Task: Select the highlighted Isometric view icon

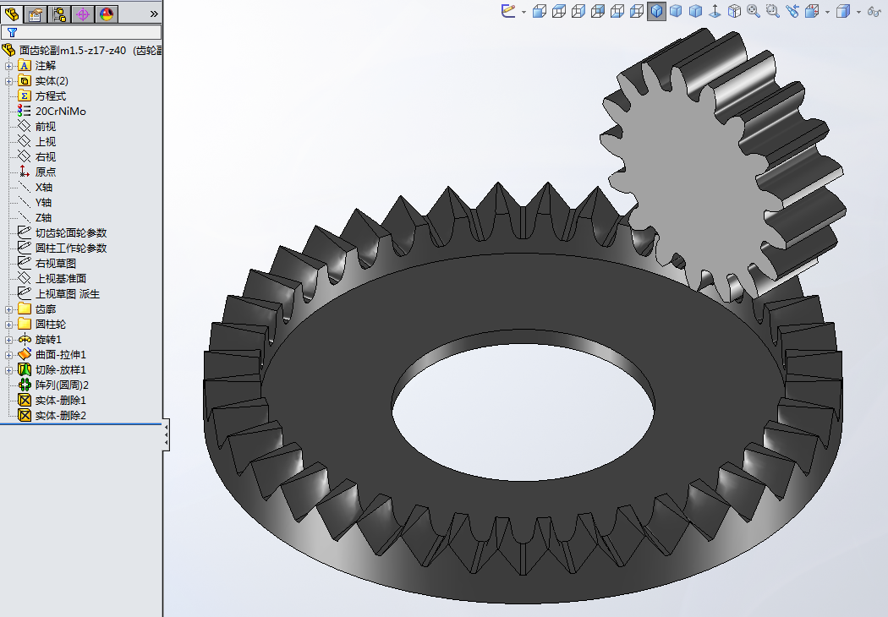Action: (x=656, y=11)
